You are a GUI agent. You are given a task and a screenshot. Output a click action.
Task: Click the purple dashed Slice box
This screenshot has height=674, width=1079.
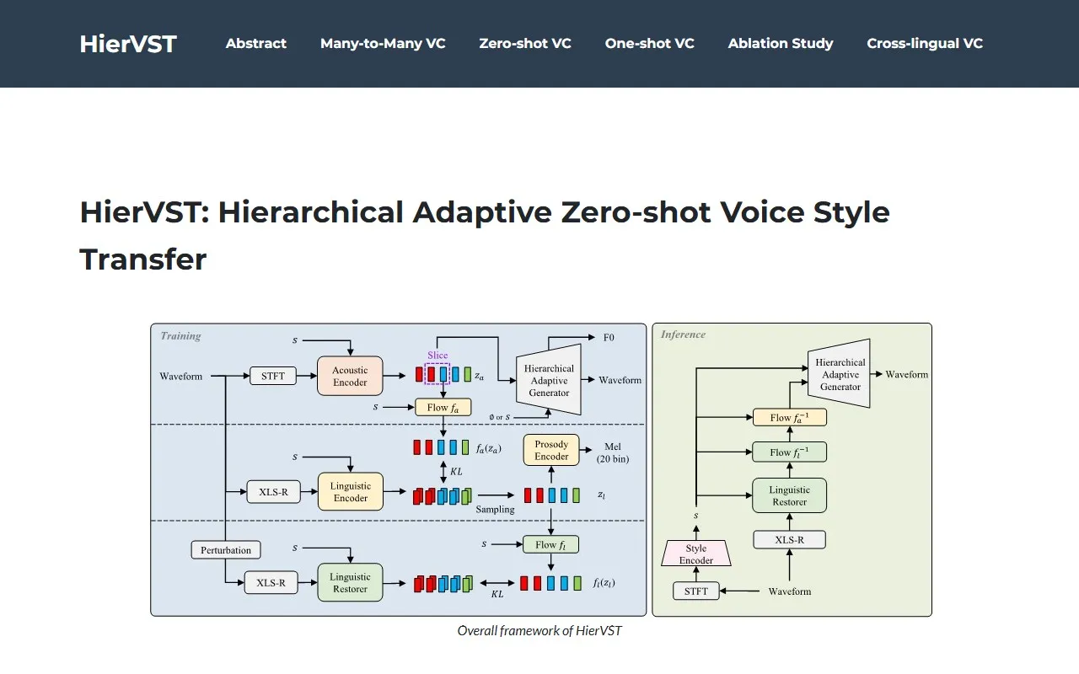click(x=438, y=373)
